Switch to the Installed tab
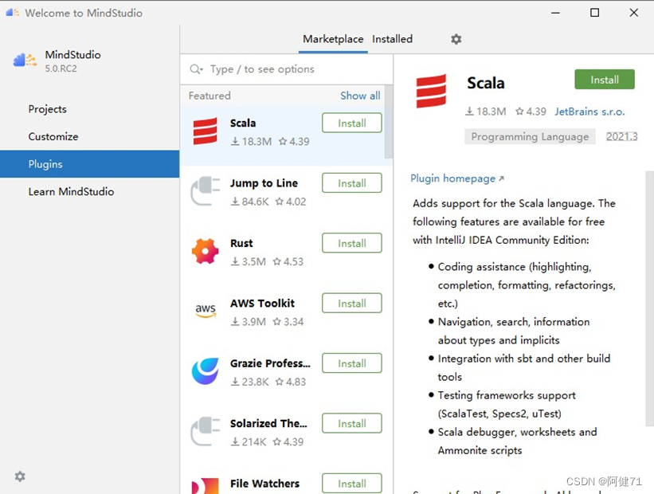 tap(392, 38)
